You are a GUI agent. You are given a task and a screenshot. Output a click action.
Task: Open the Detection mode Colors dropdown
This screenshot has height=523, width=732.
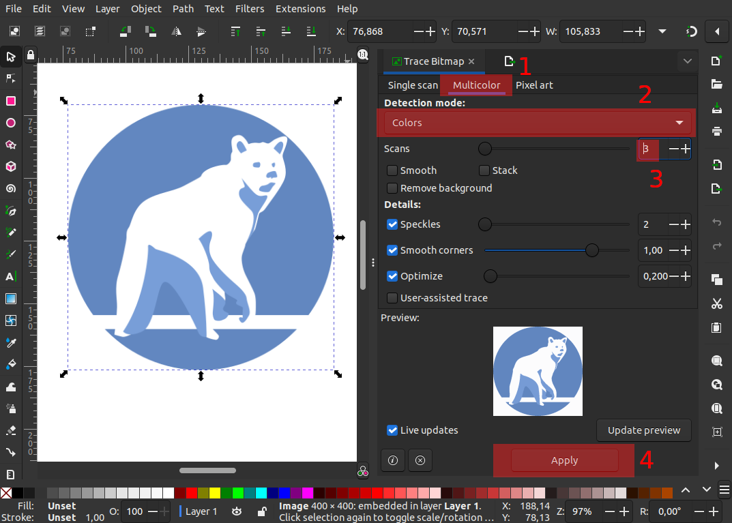point(537,123)
